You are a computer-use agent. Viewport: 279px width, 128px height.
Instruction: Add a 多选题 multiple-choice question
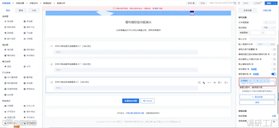click(x=28, y=21)
